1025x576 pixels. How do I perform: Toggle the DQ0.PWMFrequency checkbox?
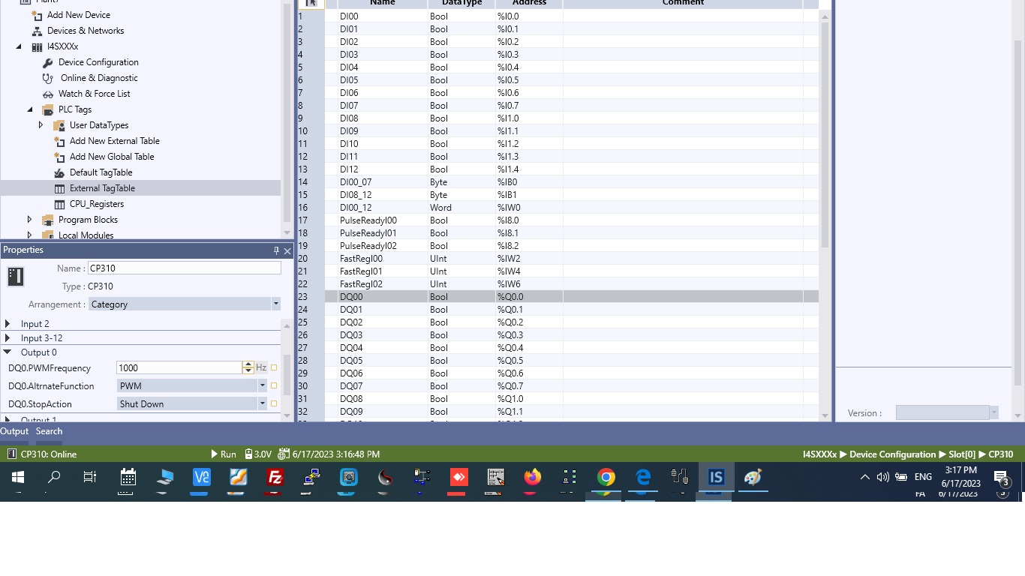coord(274,367)
